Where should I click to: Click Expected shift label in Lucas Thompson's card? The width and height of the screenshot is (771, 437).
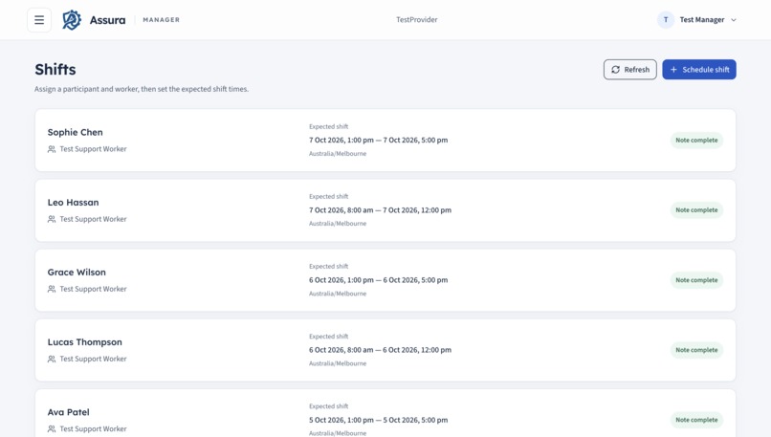[x=328, y=337]
